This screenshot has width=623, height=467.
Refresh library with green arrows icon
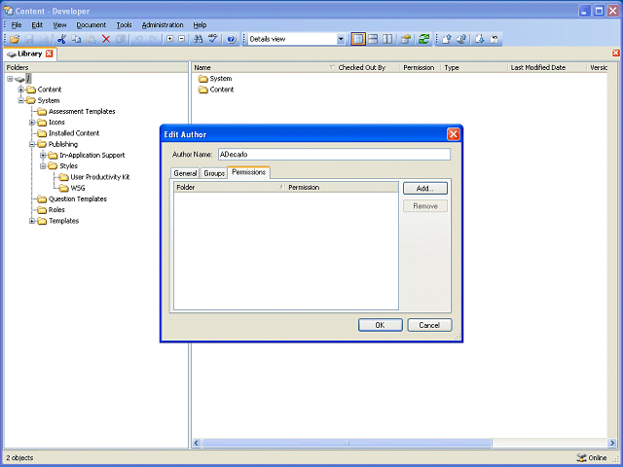tap(424, 39)
